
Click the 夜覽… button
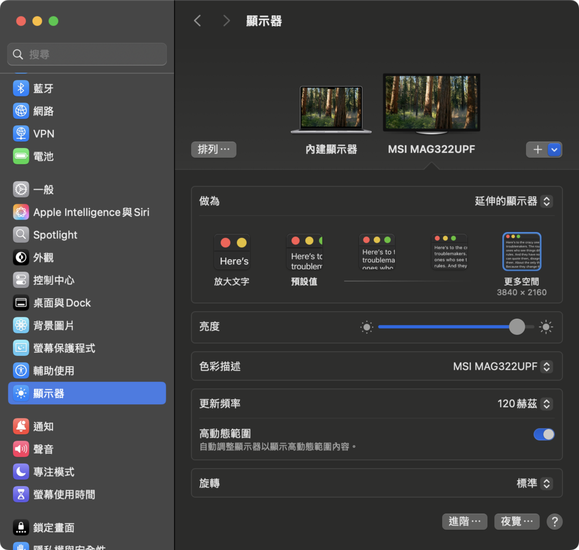[517, 522]
